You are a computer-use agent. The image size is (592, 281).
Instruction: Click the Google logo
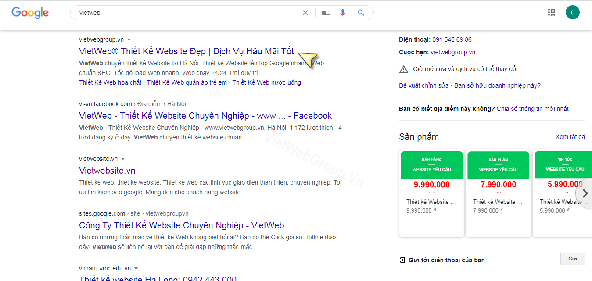coord(30,13)
